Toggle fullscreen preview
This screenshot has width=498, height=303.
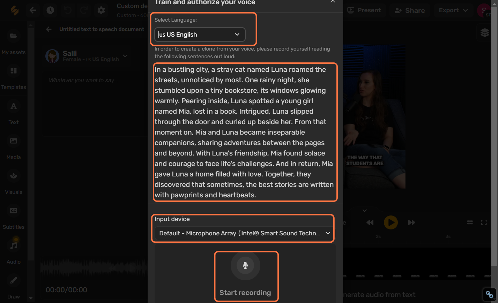click(x=484, y=222)
